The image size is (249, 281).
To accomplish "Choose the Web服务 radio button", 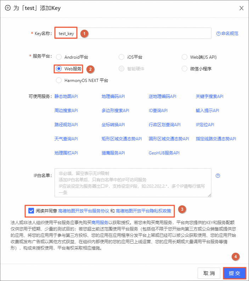I will point(59,69).
